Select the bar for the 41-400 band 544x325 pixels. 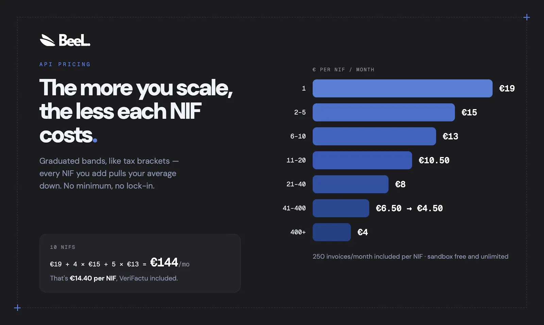point(341,208)
